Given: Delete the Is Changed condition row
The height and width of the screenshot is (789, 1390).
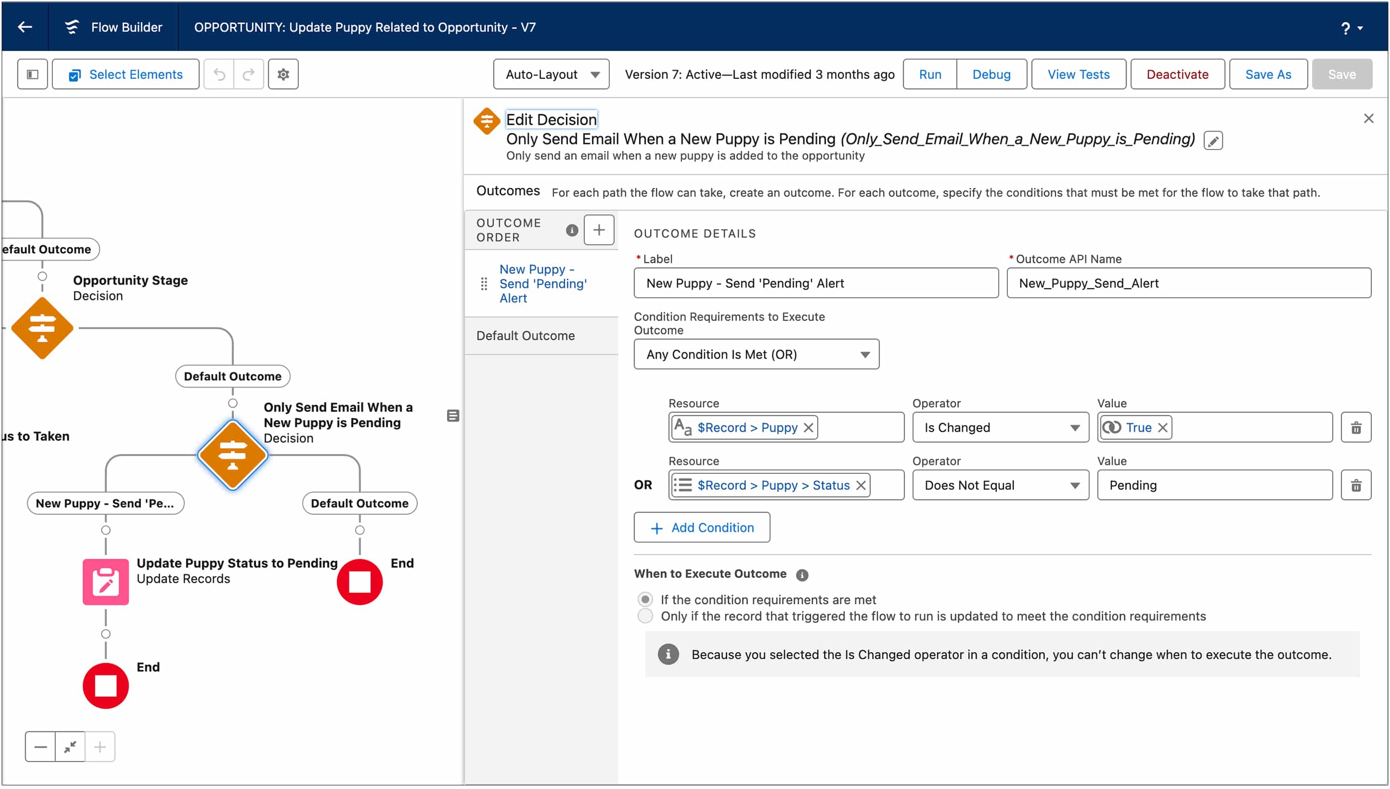Looking at the screenshot, I should 1356,427.
